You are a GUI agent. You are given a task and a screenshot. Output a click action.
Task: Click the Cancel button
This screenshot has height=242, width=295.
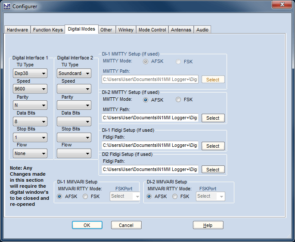pos(126,225)
